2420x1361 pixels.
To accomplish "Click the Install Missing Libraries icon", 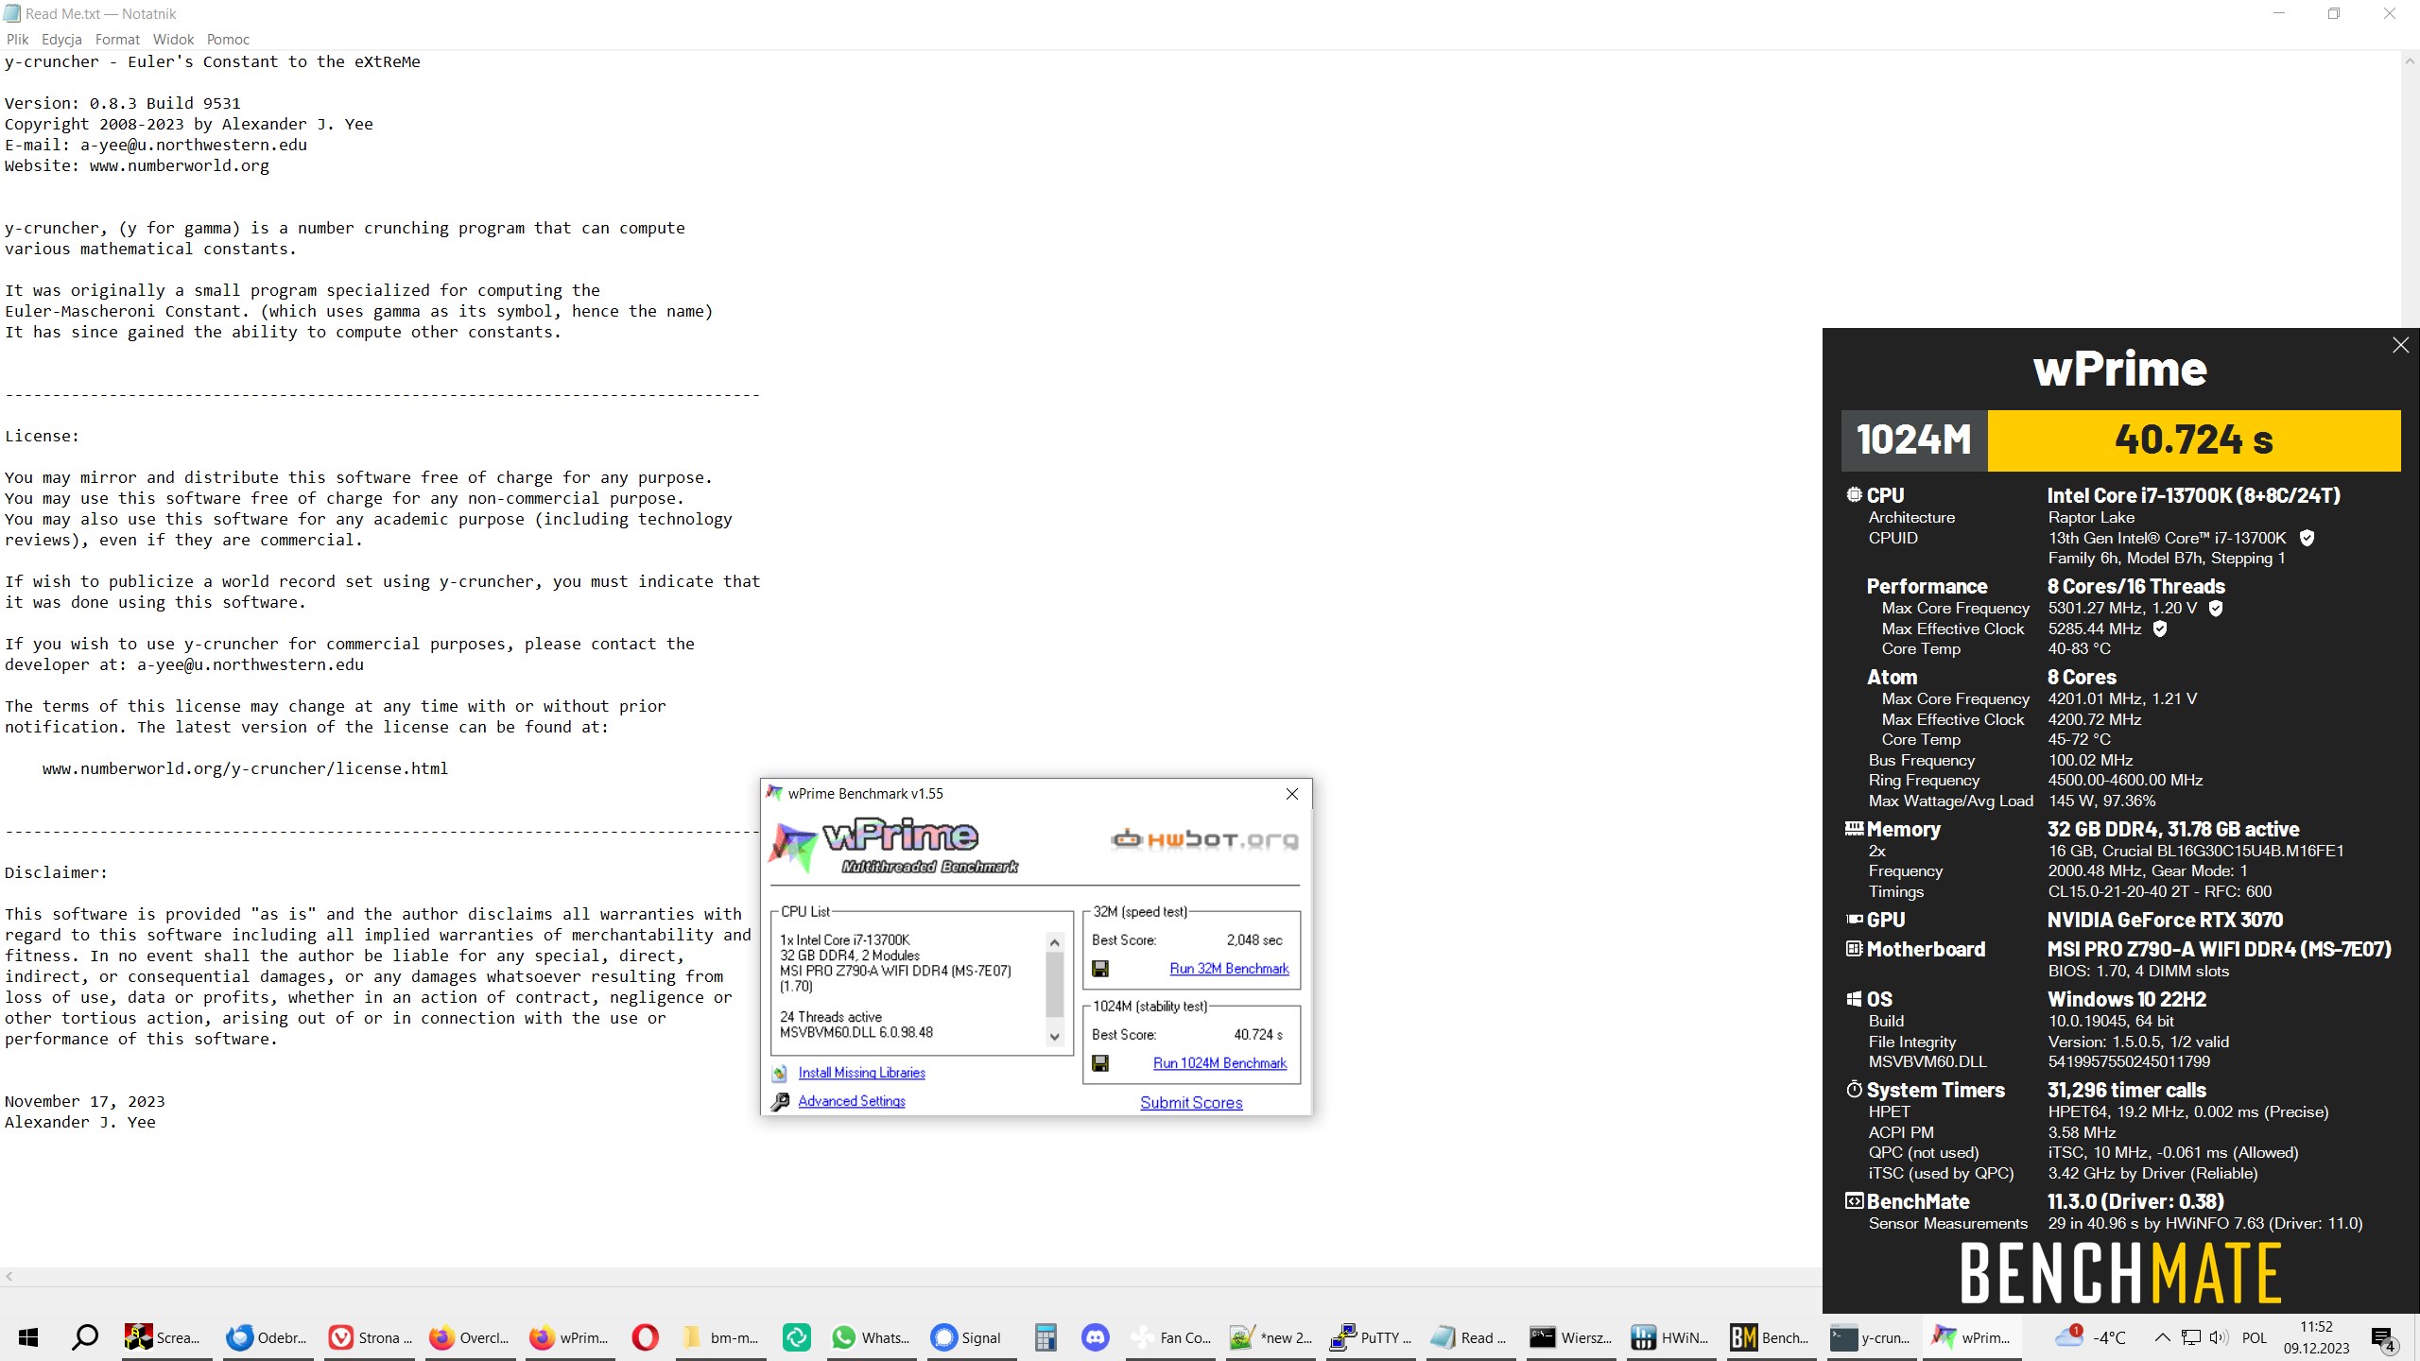I will [x=780, y=1073].
